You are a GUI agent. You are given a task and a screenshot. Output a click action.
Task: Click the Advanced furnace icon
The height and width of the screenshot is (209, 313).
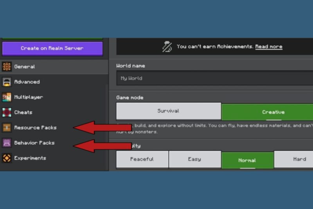[x=7, y=82]
